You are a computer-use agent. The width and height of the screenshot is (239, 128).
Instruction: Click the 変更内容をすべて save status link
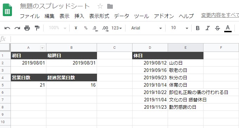tap(220, 15)
